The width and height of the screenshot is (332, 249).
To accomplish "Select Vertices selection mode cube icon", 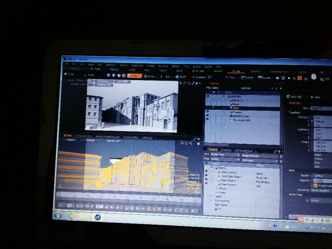I will pos(109,75).
